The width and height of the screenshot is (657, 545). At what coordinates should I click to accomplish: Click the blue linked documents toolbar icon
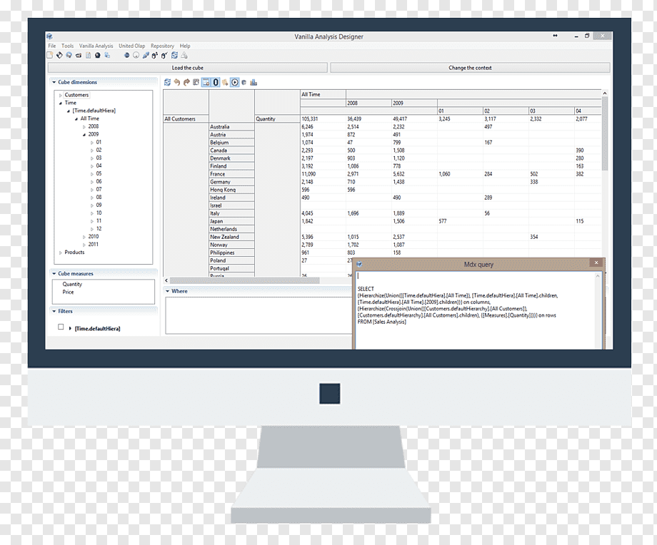click(x=107, y=55)
